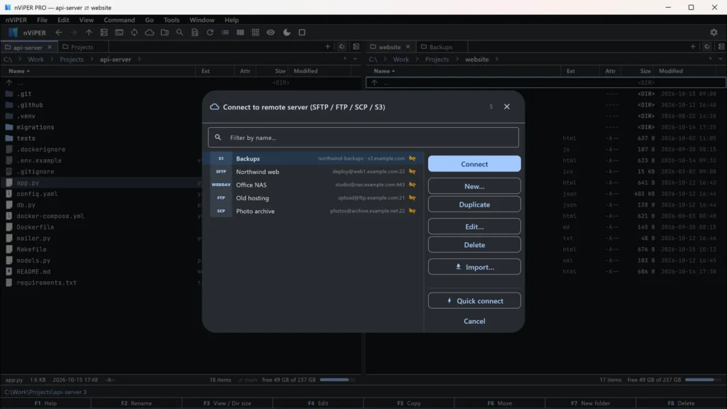Switch to list view in the toolbar
The height and width of the screenshot is (409, 727).
coord(225,33)
